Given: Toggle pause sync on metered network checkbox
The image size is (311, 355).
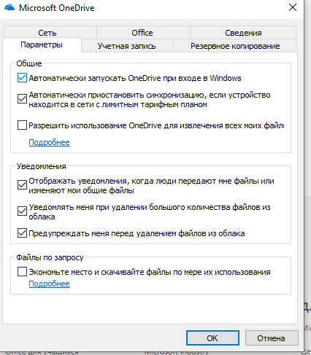Looking at the screenshot, I should click(22, 99).
